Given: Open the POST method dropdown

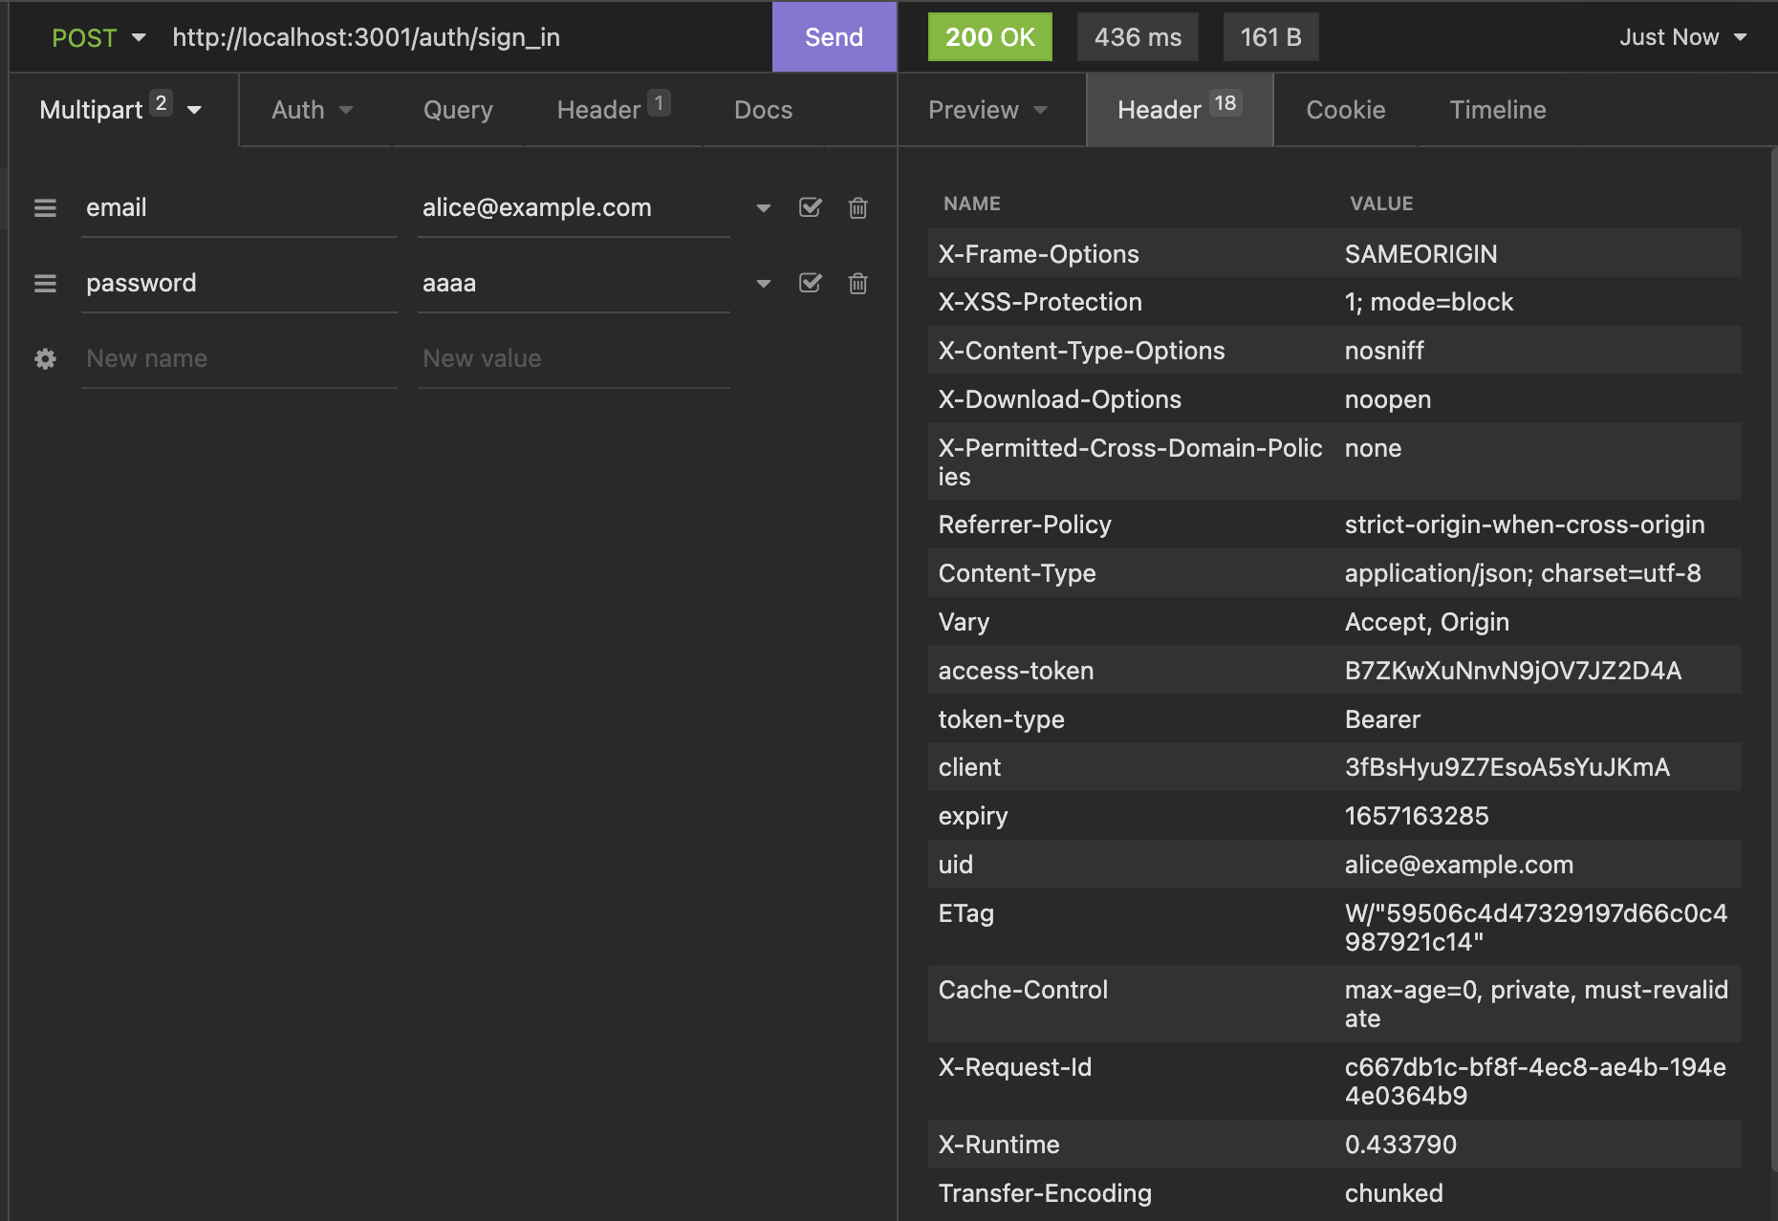Looking at the screenshot, I should [98, 37].
